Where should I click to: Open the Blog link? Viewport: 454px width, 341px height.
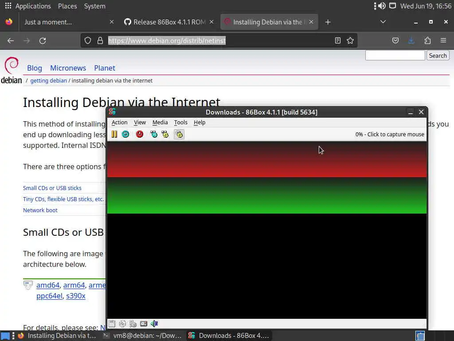tap(35, 68)
